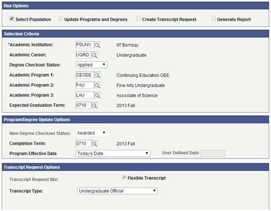Open the New Degree Checkout Status dropdown
The width and height of the screenshot is (271, 211).
tap(91, 133)
